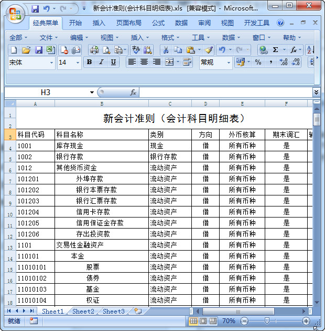
Task: Open the AutoSum dropdown arrow
Action: coord(284,50)
